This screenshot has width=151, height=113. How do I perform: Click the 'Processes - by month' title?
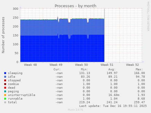tap(75, 6)
